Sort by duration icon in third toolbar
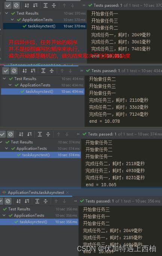This screenshot has height=256, width=162. [29, 134]
